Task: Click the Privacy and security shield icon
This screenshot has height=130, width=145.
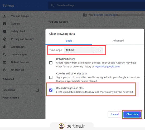Action: point(4,39)
